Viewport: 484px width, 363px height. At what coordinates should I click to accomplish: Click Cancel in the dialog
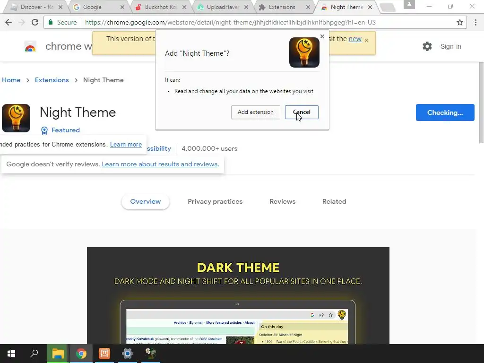[x=302, y=112]
